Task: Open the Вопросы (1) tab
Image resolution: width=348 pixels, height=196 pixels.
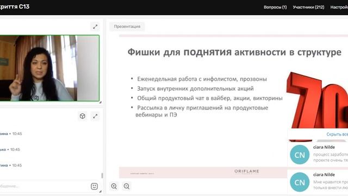Action: pos(275,7)
